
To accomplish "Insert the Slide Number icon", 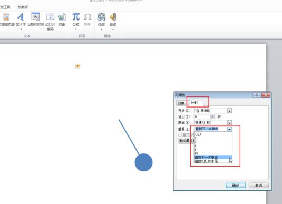I will pos(50,17).
